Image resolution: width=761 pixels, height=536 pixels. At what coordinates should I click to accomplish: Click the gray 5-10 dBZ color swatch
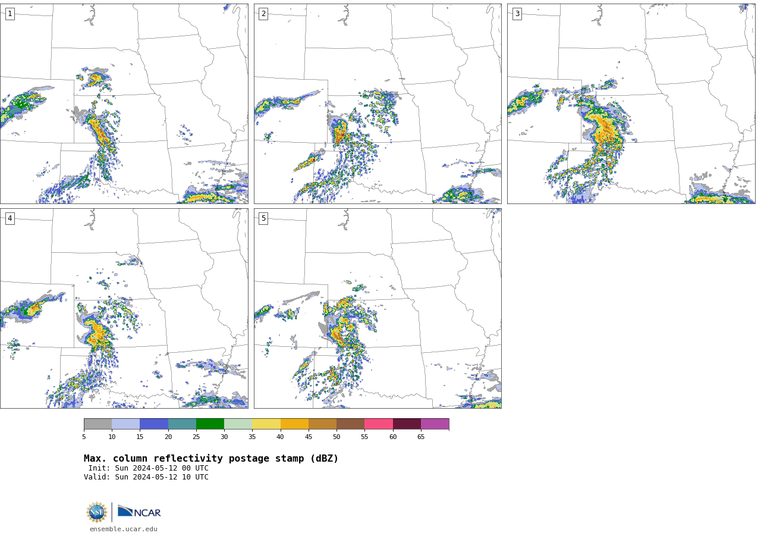coord(98,424)
